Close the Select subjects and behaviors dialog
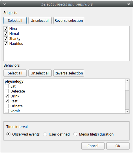The height and width of the screenshot is (153, 133). 129,4
